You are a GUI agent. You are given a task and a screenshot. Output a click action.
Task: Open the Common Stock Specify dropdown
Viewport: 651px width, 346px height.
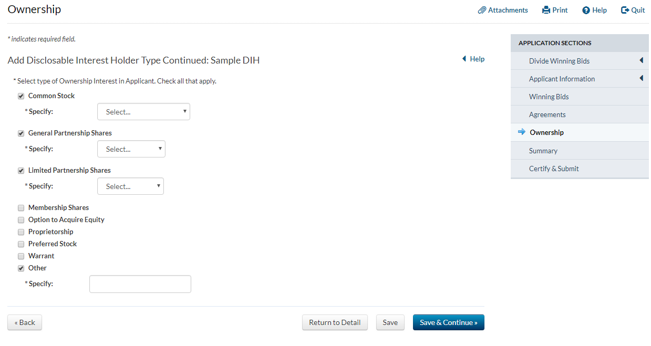143,112
